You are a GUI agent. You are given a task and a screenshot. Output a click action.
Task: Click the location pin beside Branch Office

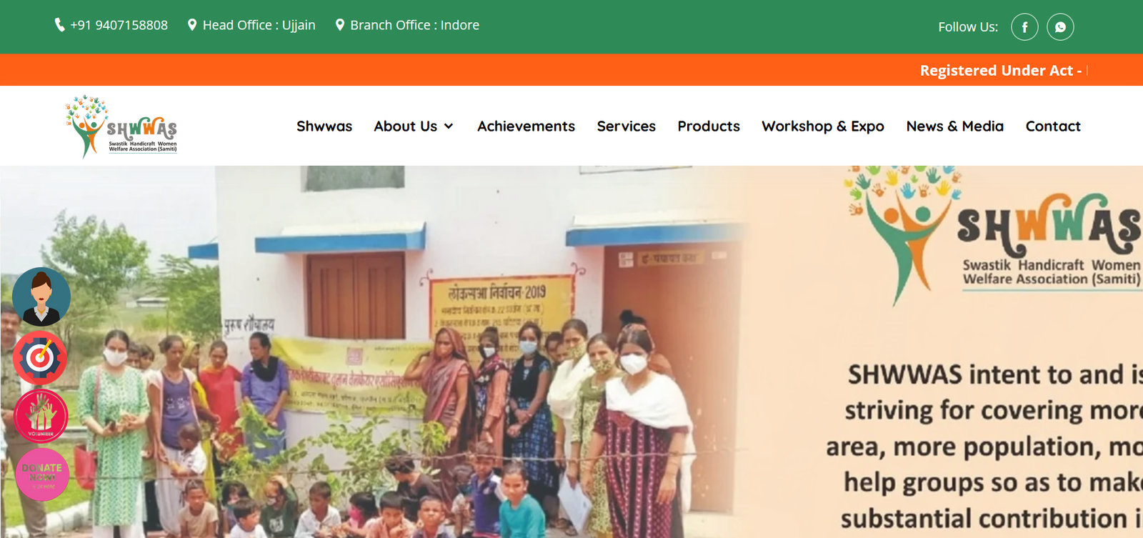(340, 25)
